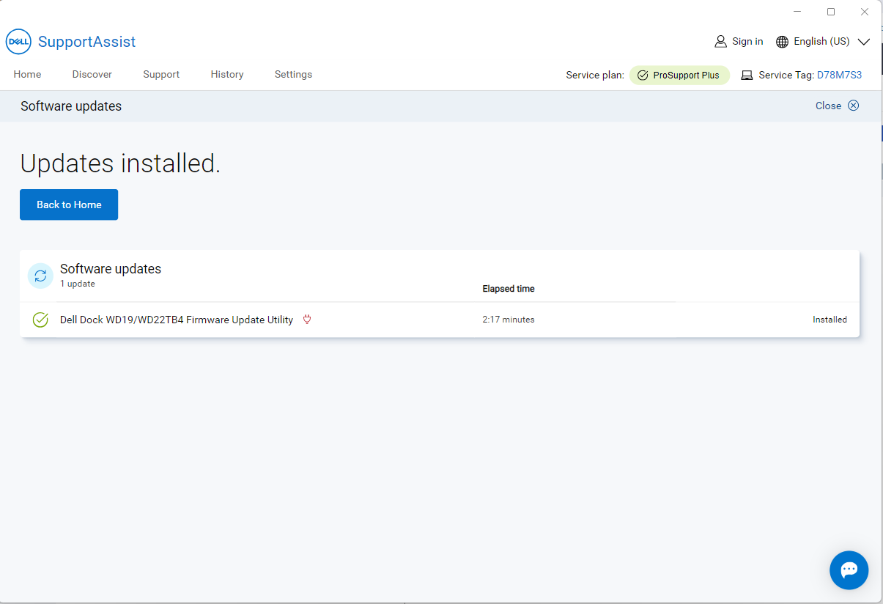
Task: Click the laptop Service Tag icon
Action: (747, 75)
